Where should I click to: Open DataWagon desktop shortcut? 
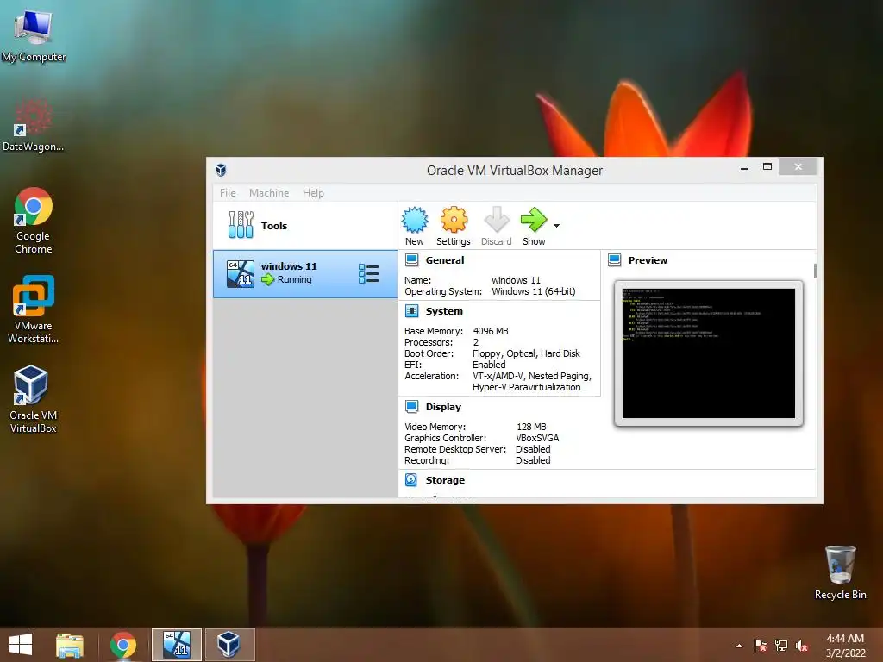click(x=34, y=125)
